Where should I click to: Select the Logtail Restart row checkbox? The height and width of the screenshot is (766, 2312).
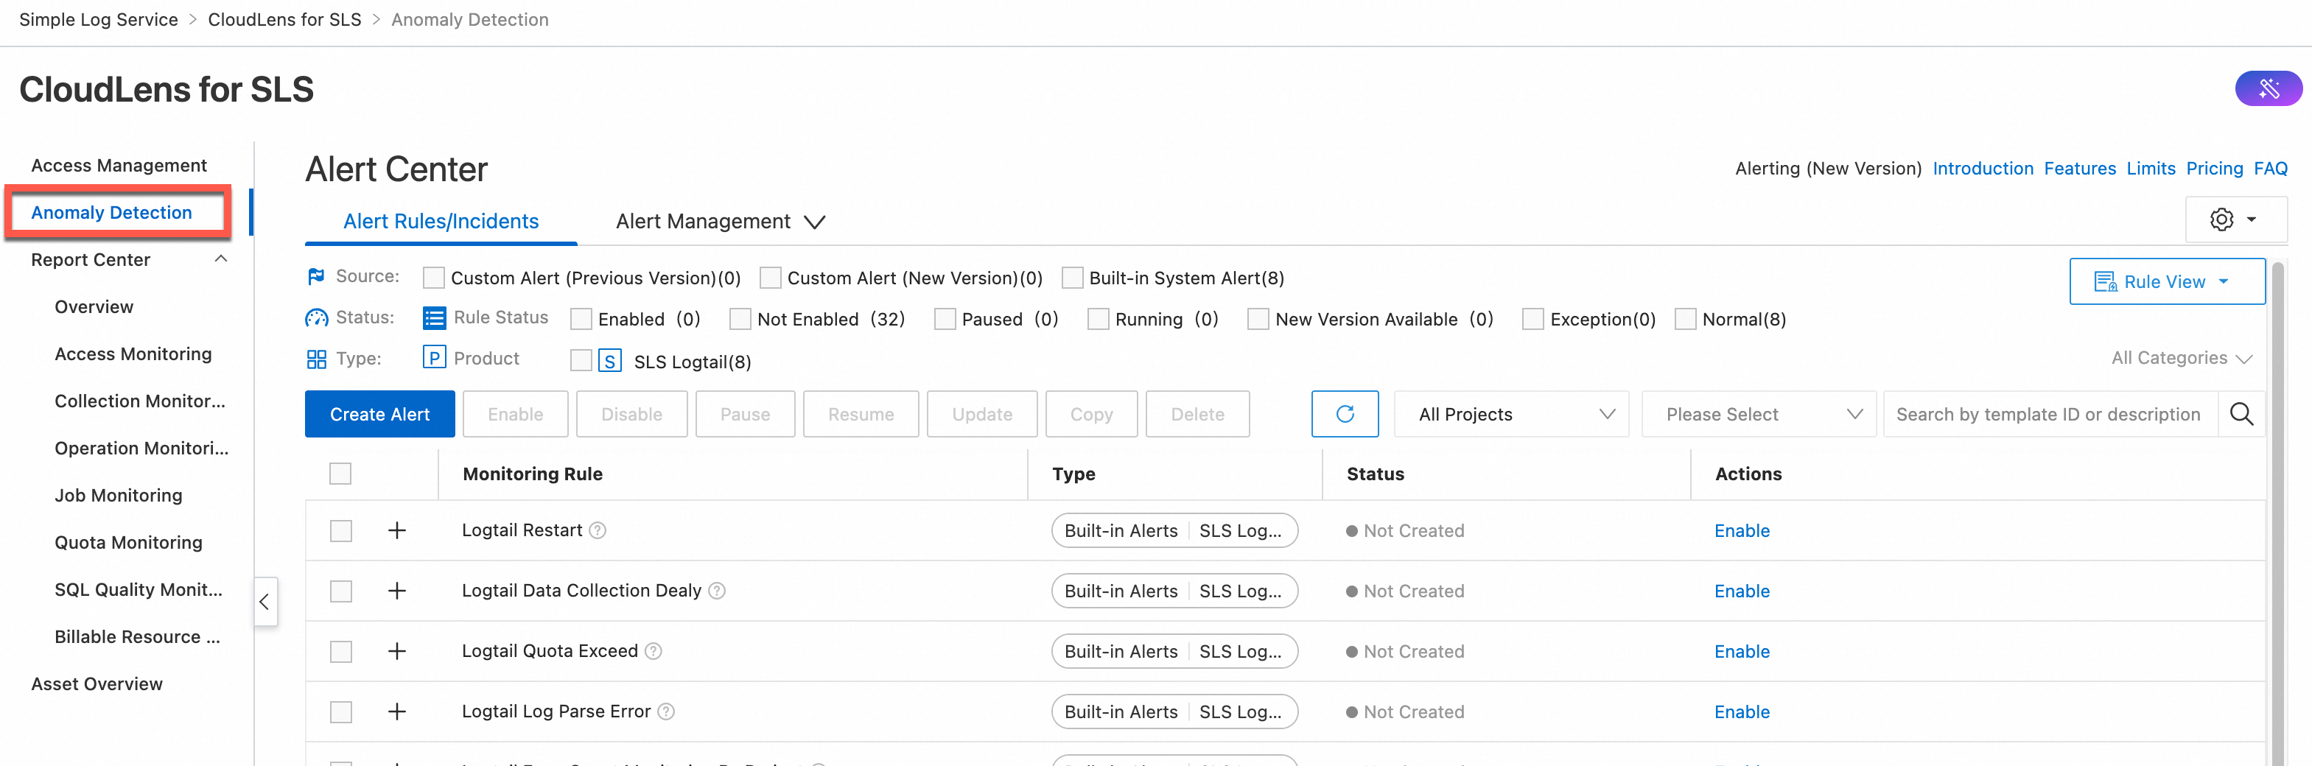340,531
